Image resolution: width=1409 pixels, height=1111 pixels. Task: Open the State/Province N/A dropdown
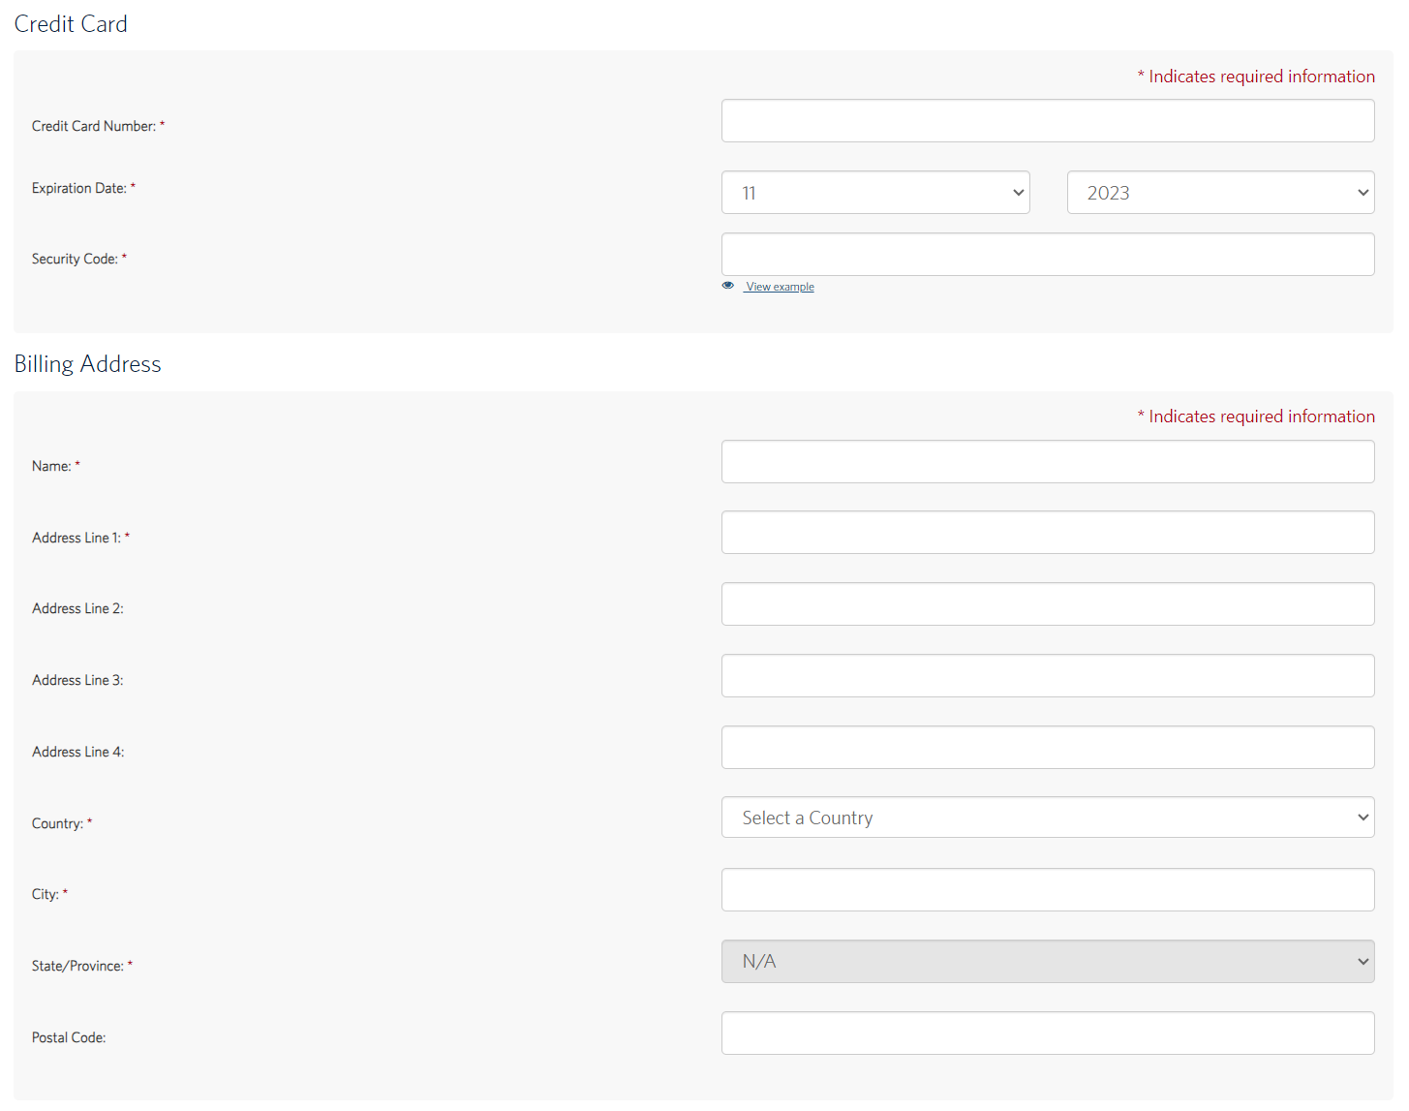click(x=1047, y=962)
